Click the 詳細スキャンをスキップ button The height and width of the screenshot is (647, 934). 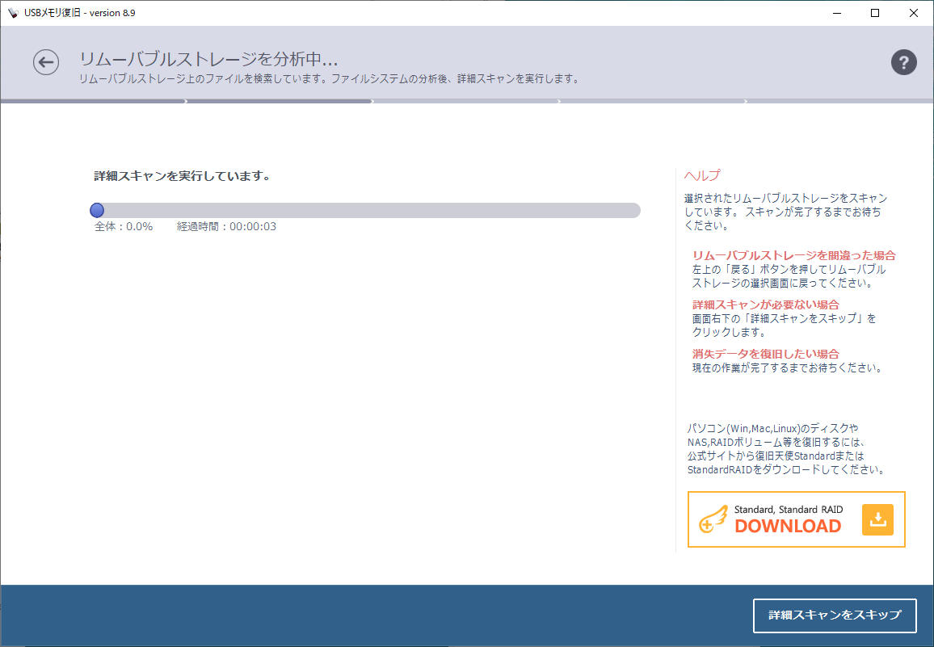[835, 615]
